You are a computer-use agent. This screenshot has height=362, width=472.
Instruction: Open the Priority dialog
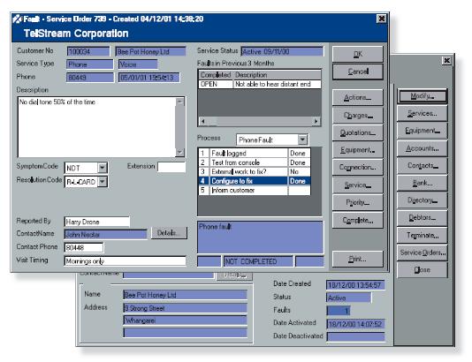358,202
